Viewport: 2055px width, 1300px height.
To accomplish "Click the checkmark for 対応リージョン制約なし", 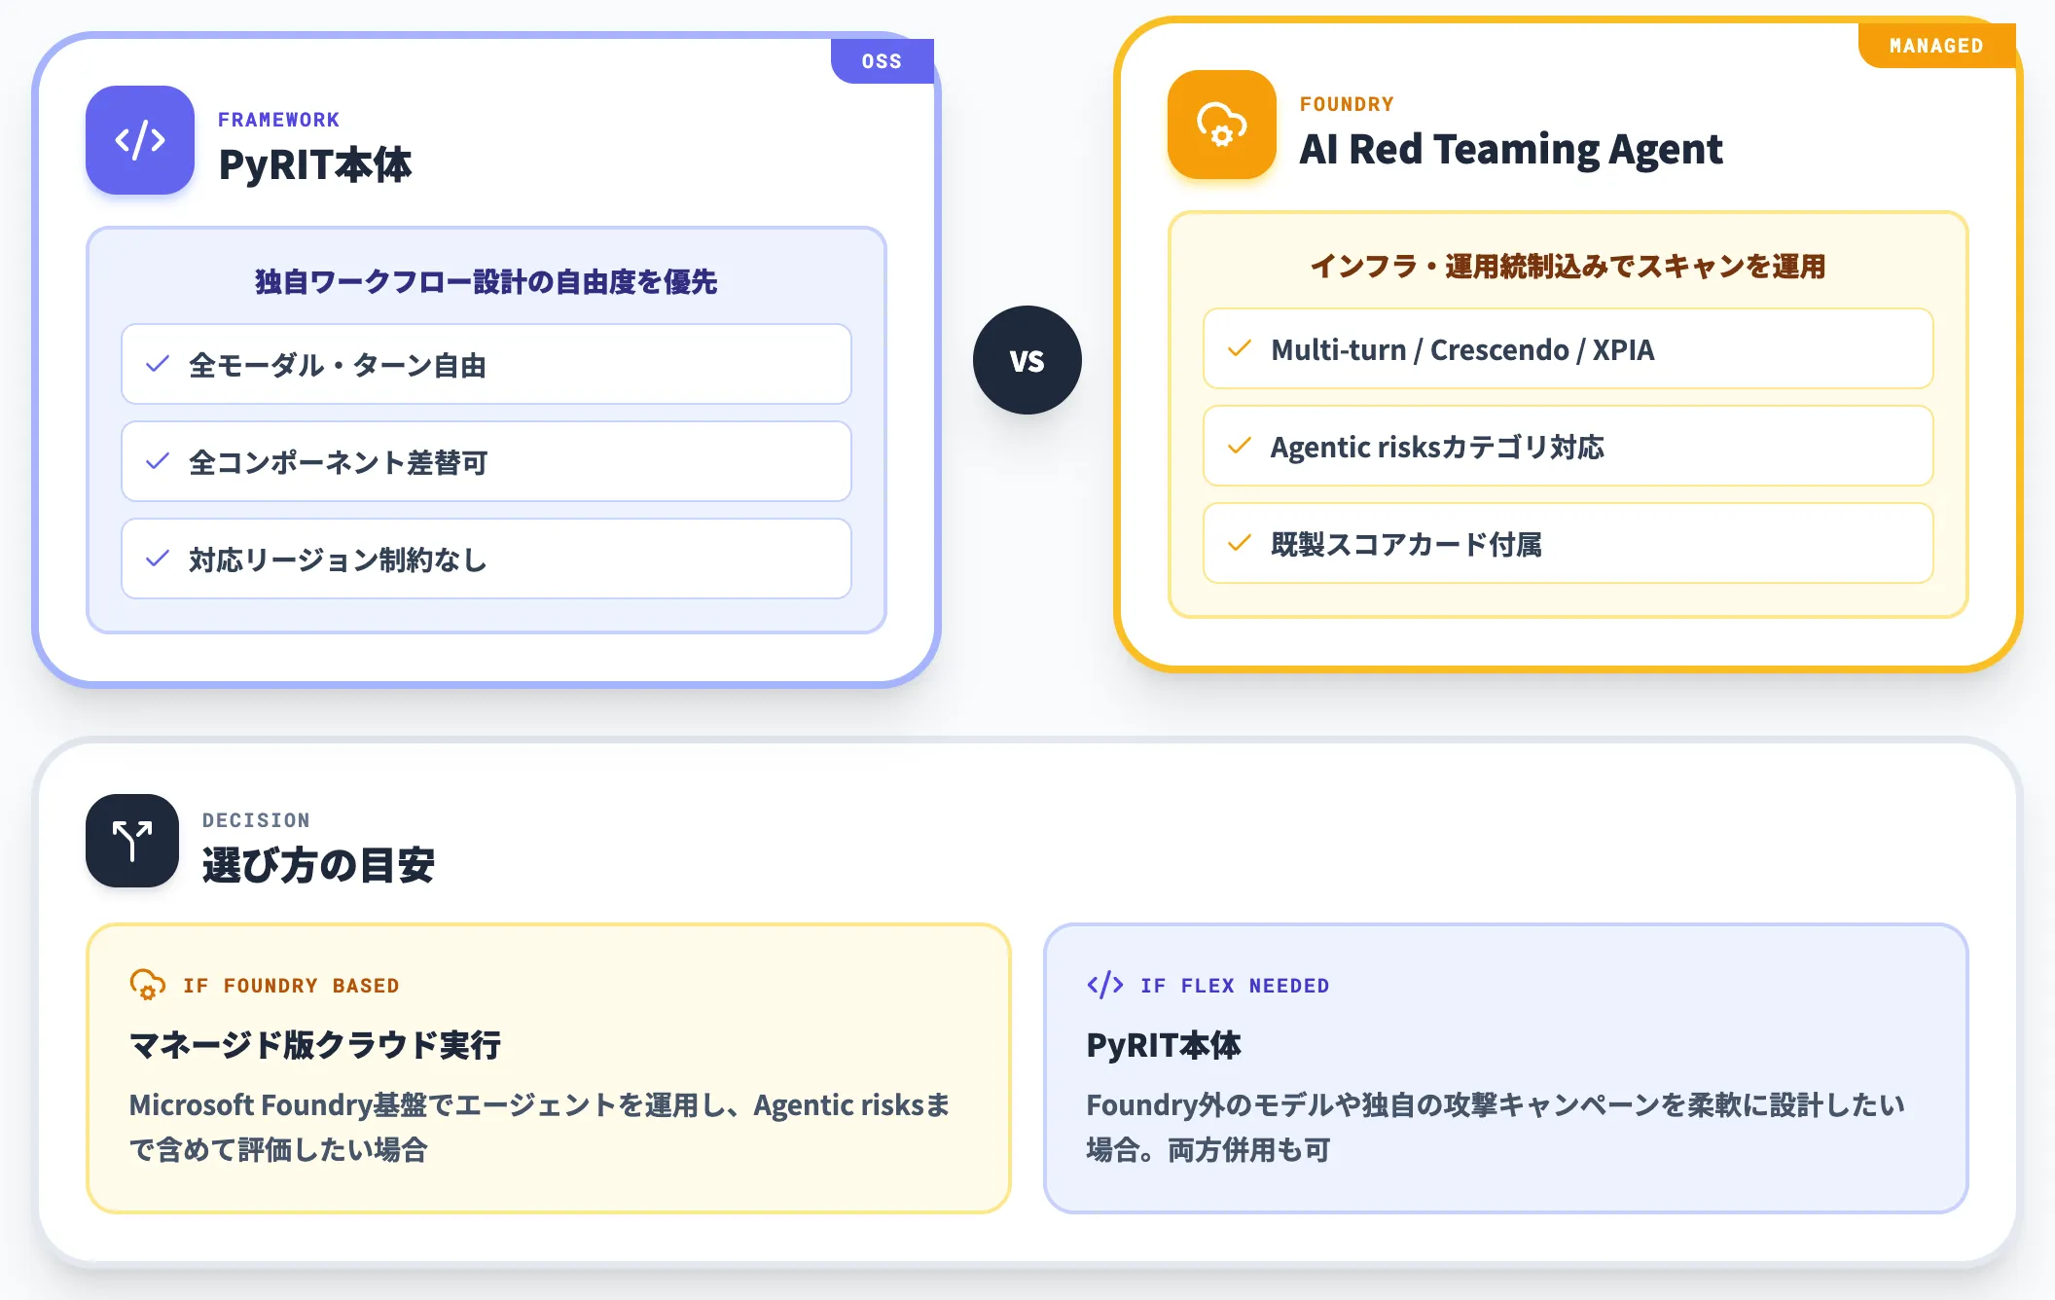I will pyautogui.click(x=158, y=559).
